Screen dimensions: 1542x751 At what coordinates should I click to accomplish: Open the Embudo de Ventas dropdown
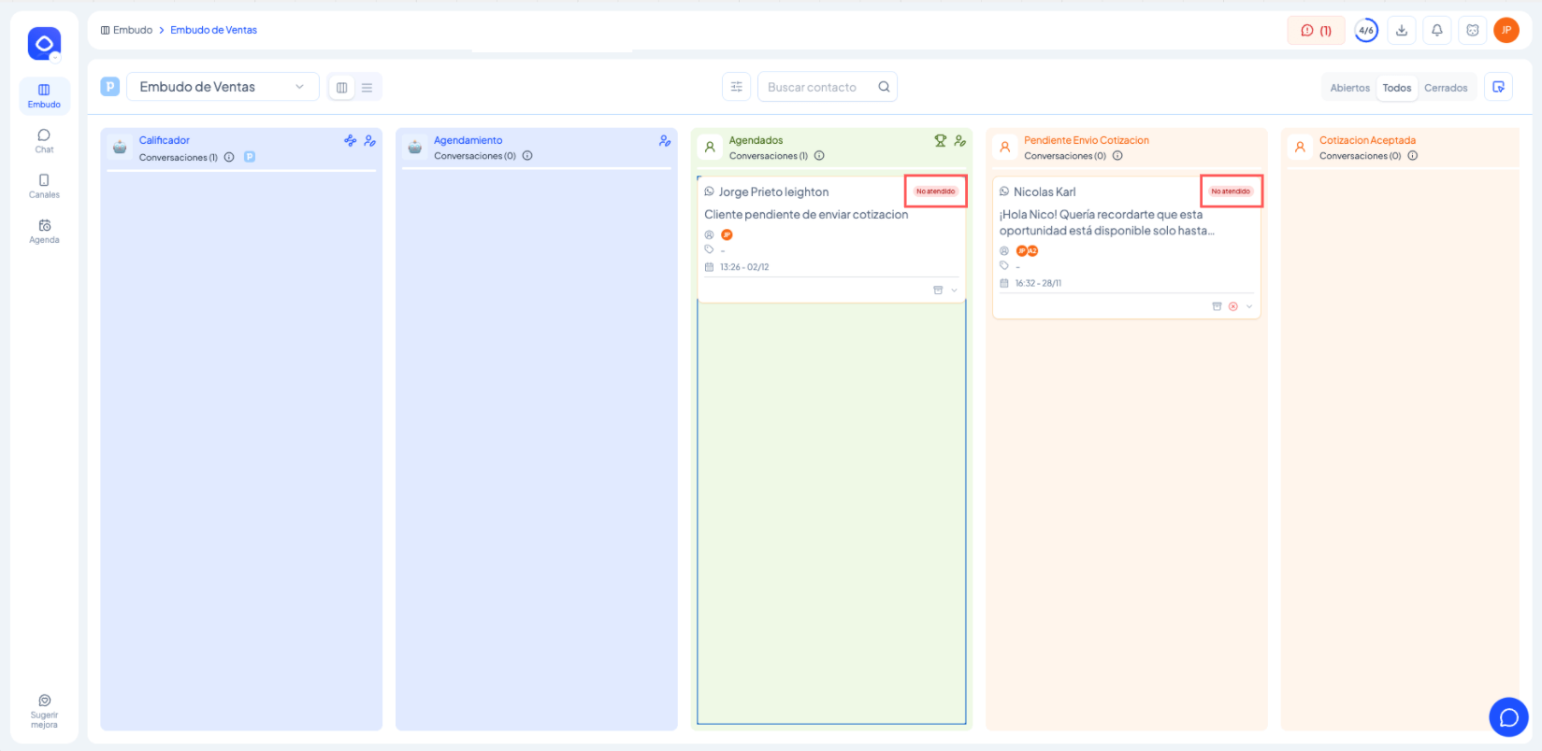tap(223, 87)
